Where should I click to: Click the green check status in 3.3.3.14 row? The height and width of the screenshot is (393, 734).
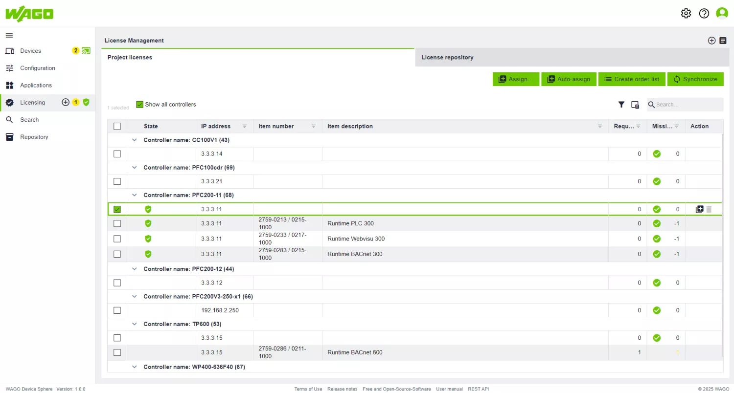(657, 154)
